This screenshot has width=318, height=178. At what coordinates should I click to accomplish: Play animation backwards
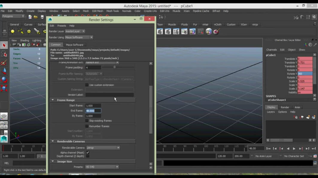pyautogui.click(x=288, y=149)
